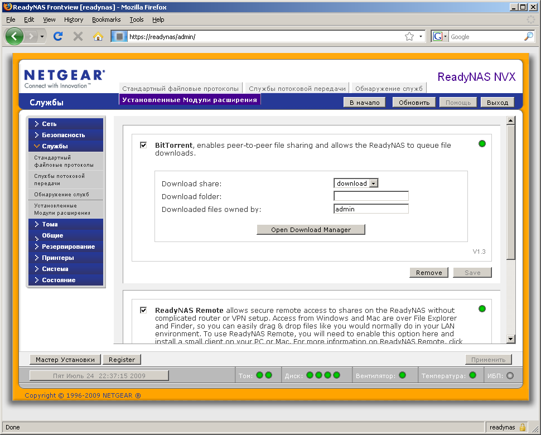Expand the Тома sidebar section
The image size is (541, 435).
(x=66, y=224)
